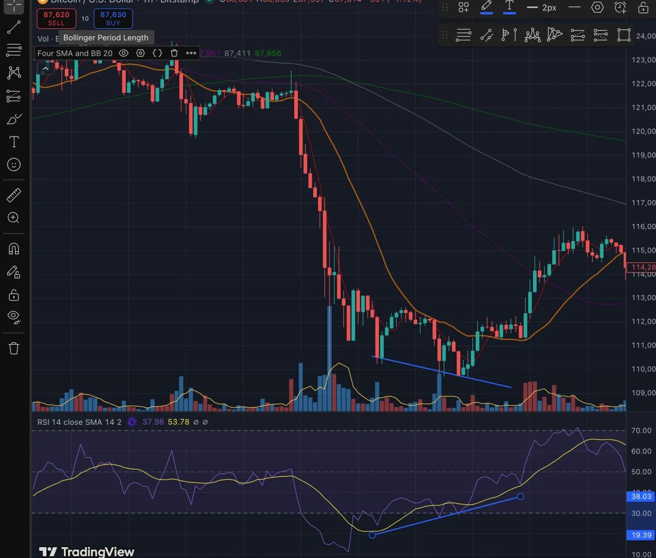Click the RSI value 37.98
Viewport: 656px width, 558px height.
tap(153, 422)
